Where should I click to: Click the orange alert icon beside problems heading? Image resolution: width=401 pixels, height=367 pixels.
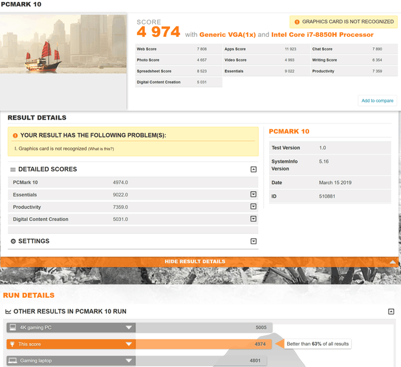15,136
